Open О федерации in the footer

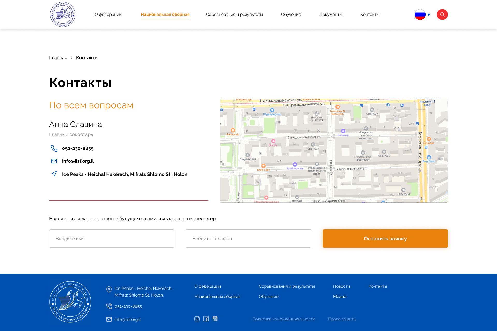pyautogui.click(x=207, y=286)
